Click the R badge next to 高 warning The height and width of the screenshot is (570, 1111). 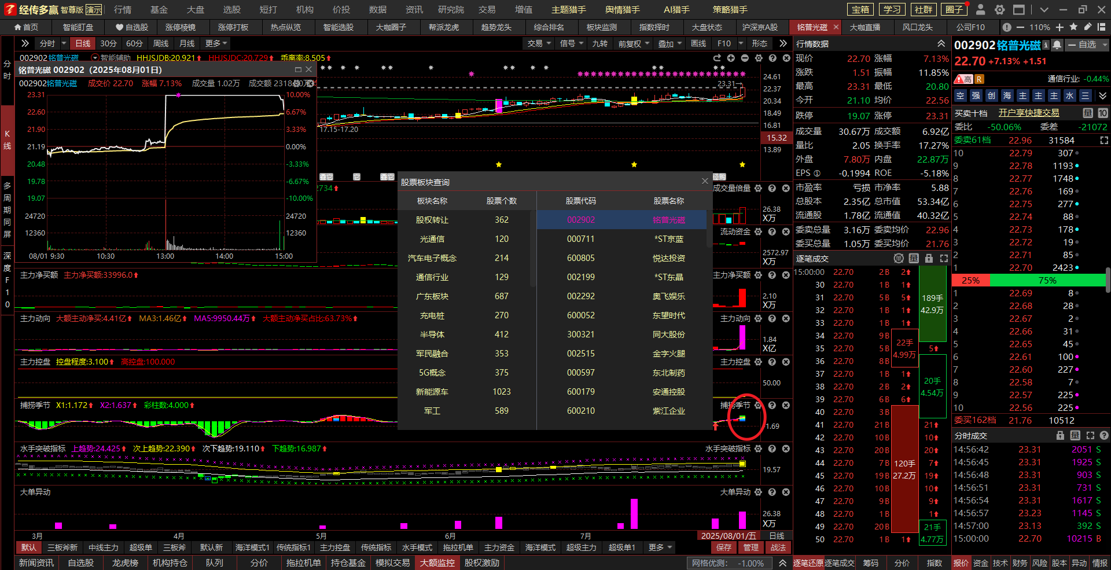[x=979, y=79]
